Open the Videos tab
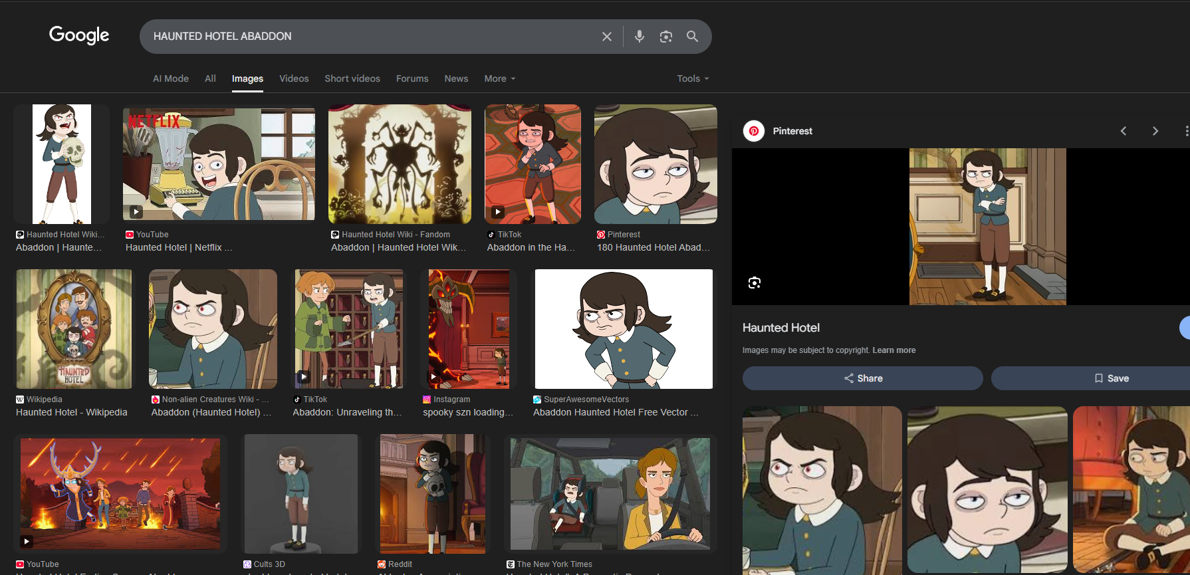The height and width of the screenshot is (575, 1190). (294, 78)
